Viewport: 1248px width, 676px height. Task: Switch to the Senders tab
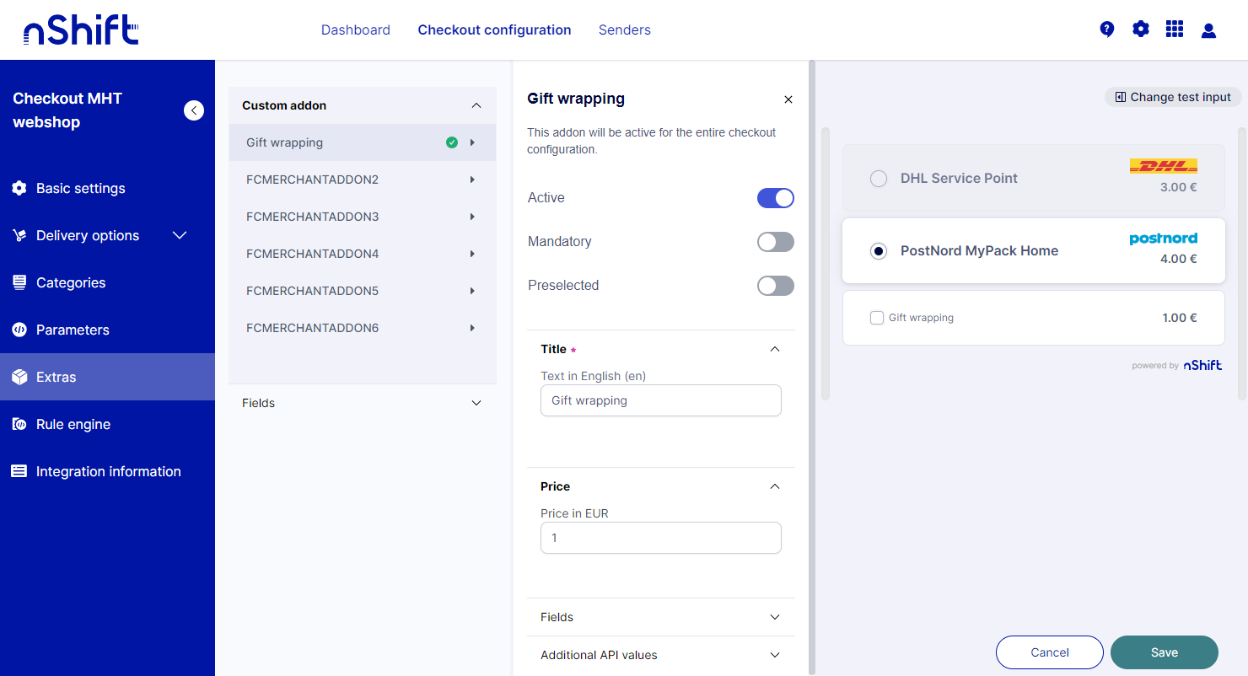pyautogui.click(x=624, y=30)
